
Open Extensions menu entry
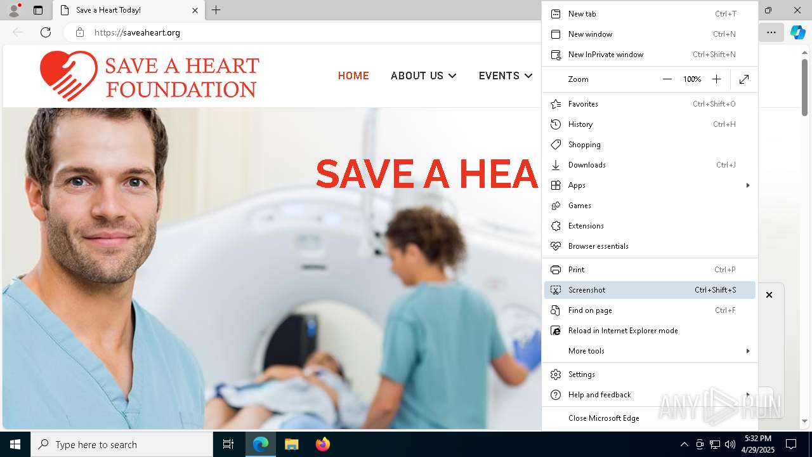(x=650, y=226)
